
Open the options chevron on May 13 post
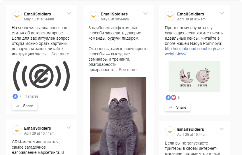69,13
